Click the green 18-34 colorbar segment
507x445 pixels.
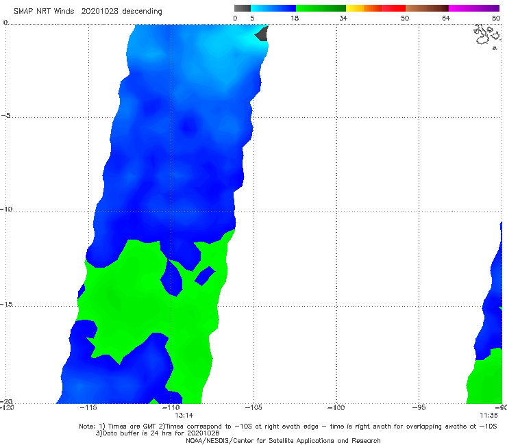click(321, 8)
